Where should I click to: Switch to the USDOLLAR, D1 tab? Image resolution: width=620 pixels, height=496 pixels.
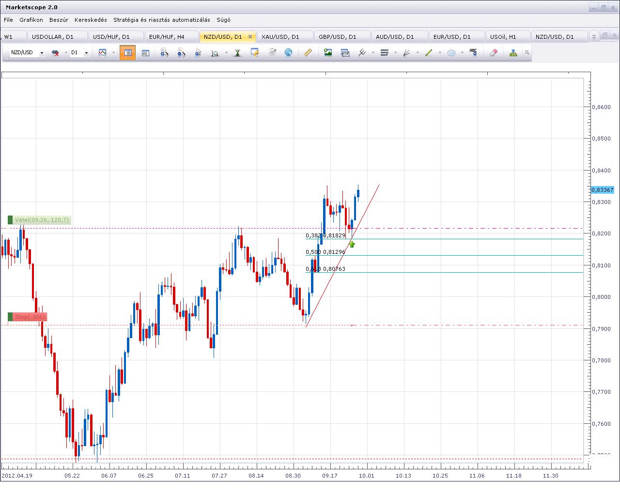click(57, 37)
